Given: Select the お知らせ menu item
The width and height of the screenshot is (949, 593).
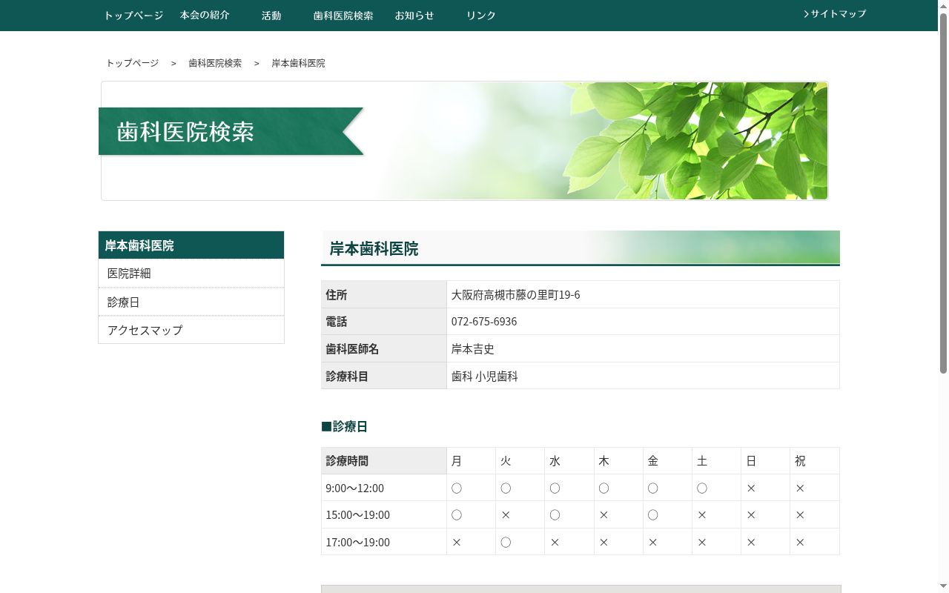Looking at the screenshot, I should pos(414,16).
